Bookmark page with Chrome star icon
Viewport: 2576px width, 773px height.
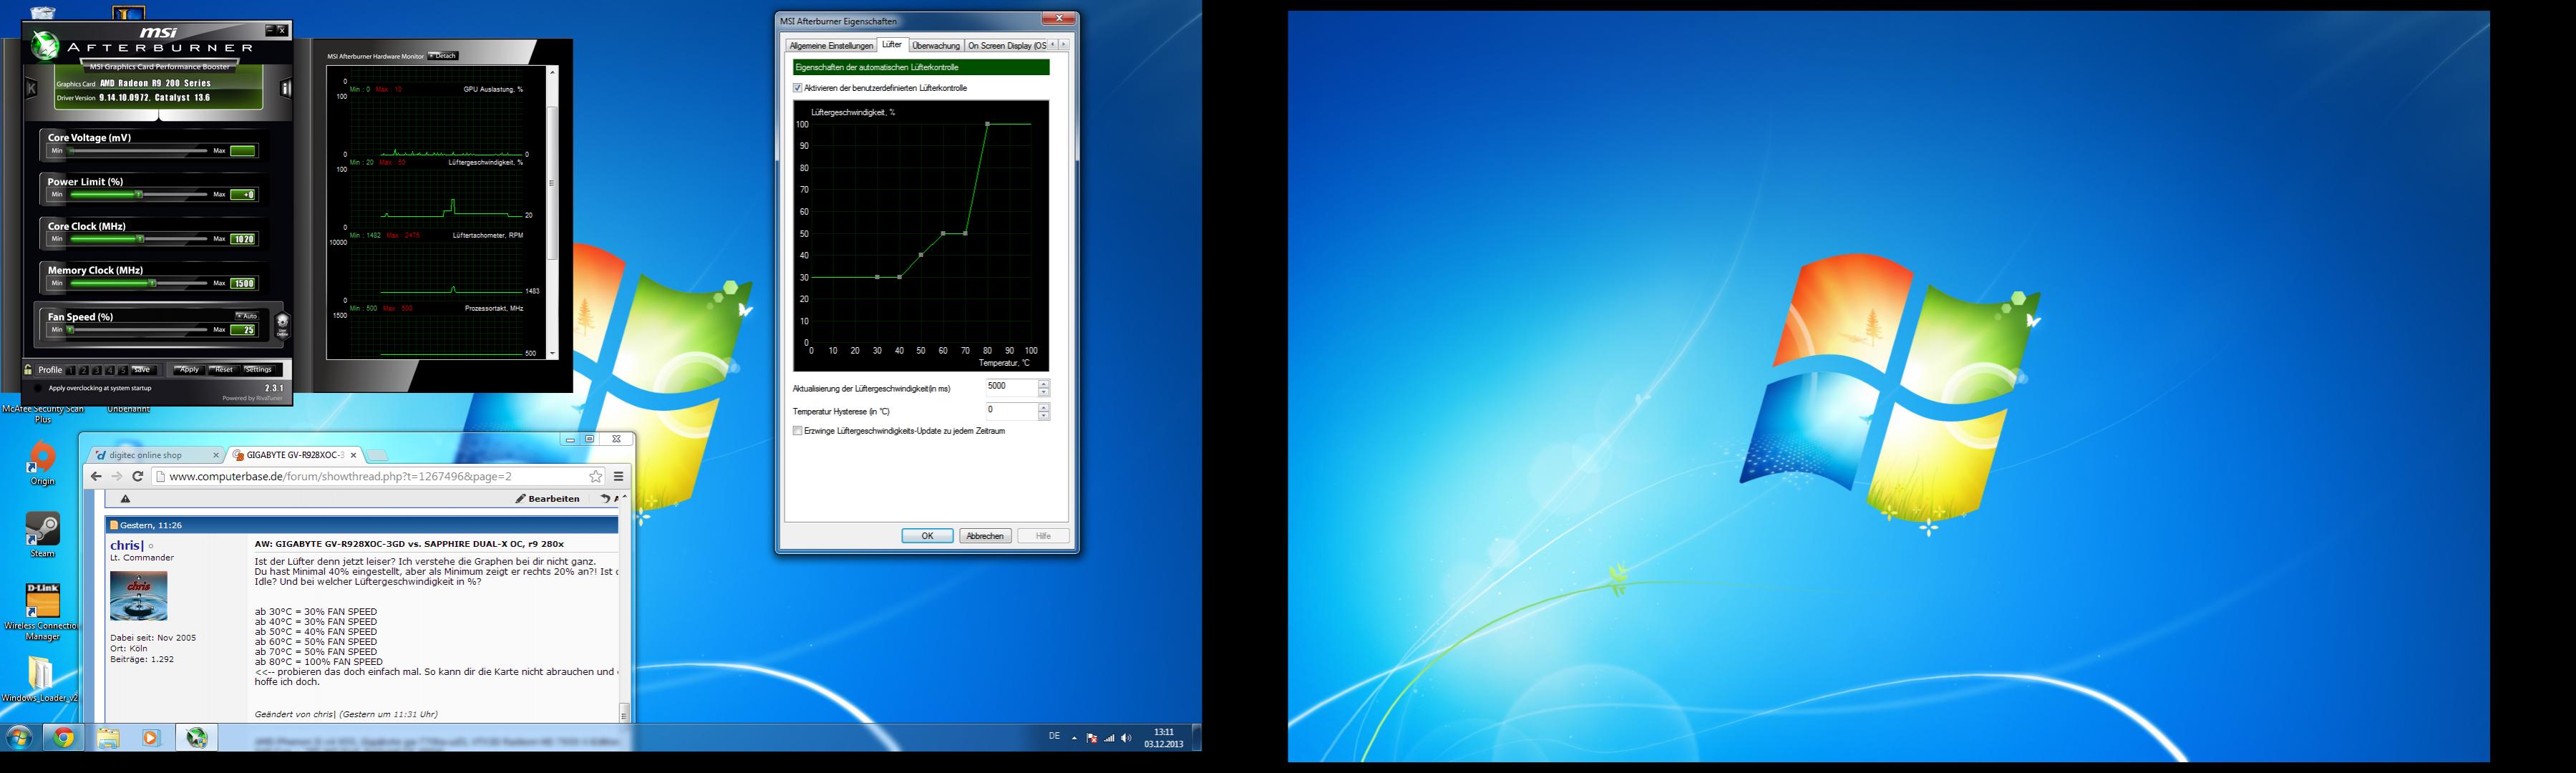(x=595, y=477)
